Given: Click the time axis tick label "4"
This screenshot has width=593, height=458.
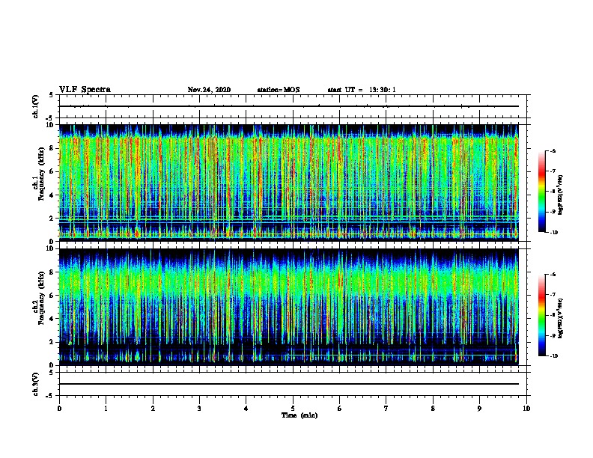Looking at the screenshot, I should coord(246,409).
